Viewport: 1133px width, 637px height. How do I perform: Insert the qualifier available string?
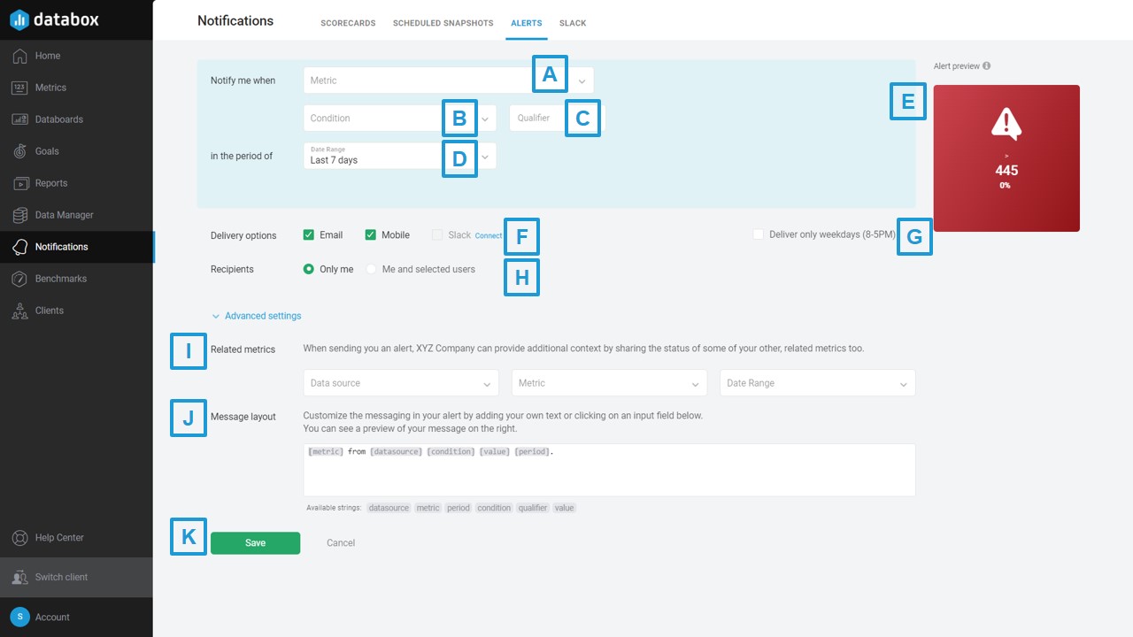533,508
